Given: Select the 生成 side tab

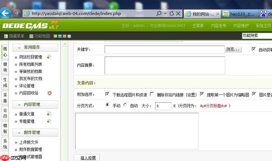Looking at the screenshot, I should point(5,82).
